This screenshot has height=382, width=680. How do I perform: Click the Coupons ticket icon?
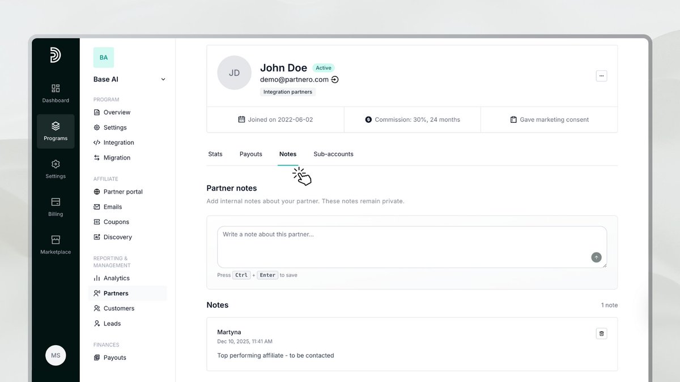click(97, 222)
